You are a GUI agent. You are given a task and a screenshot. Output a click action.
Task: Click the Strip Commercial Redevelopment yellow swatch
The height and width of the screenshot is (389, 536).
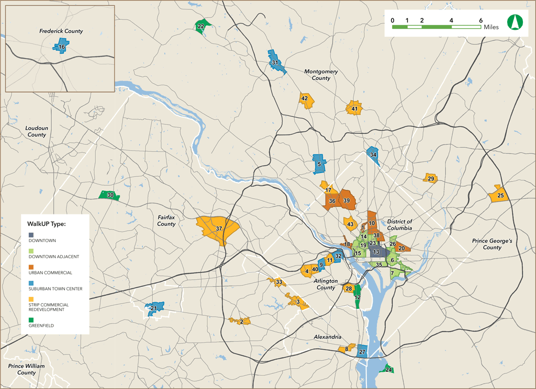click(31, 299)
